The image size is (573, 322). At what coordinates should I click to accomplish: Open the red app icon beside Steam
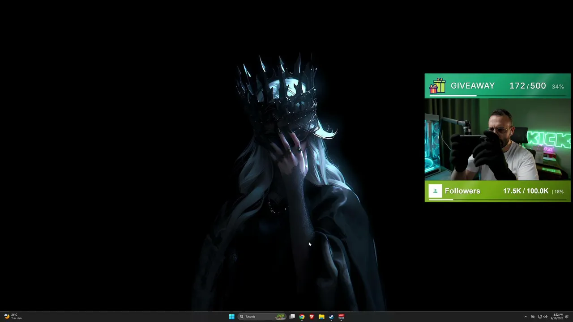click(x=341, y=317)
